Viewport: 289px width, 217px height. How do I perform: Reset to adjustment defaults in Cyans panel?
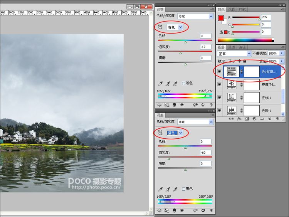point(203,105)
